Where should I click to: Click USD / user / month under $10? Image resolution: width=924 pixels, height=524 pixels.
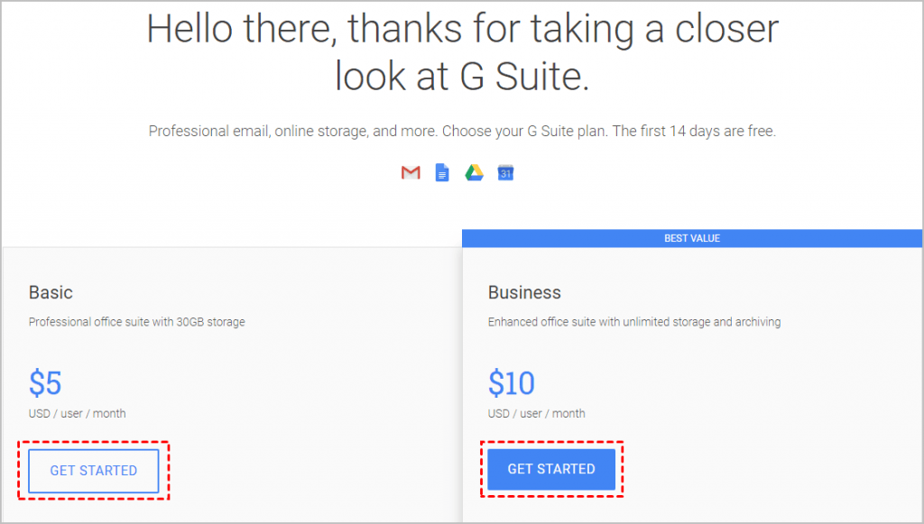[536, 413]
